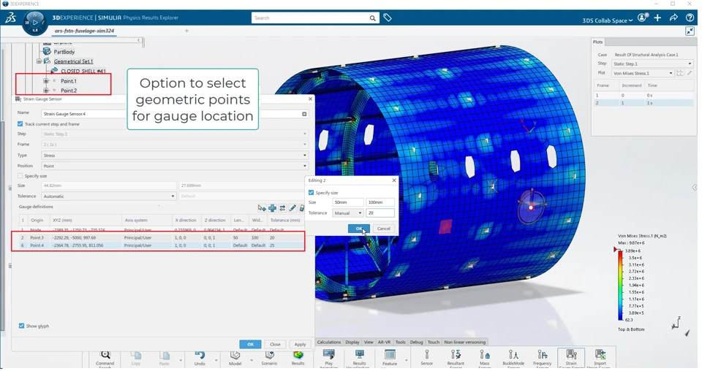Edit gauge definition with pencil icon
The height and width of the screenshot is (371, 702).
click(292, 208)
